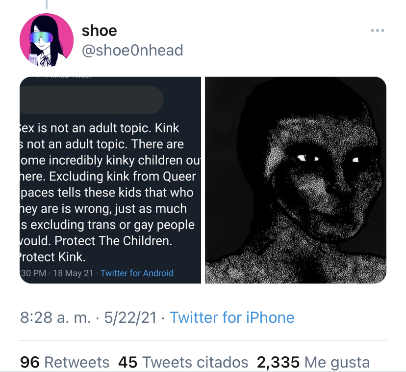View the 45 Tweets citados list
The width and height of the screenshot is (406, 372).
point(183,362)
